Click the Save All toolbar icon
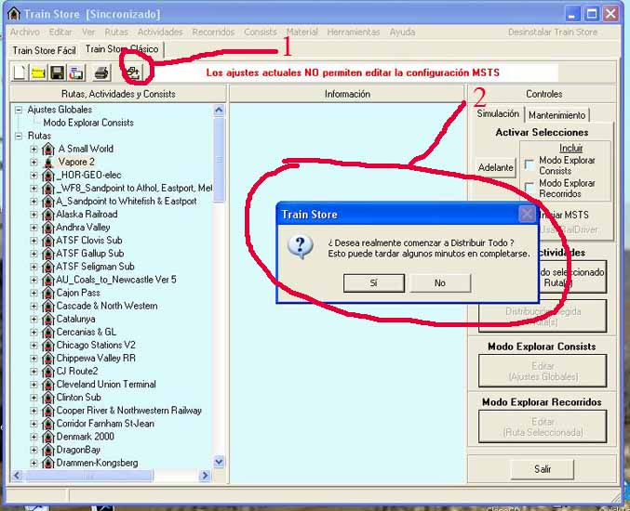This screenshot has width=630, height=511. 75,72
